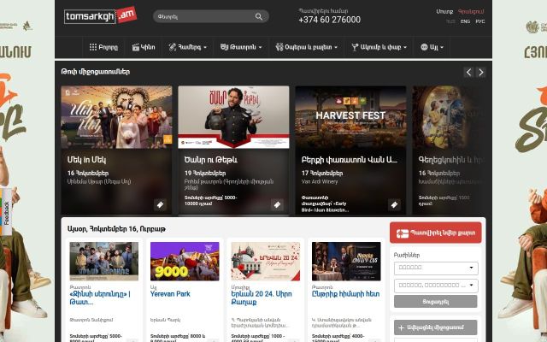Click Van Ardi Winery venue text
Screen dimensions: 547x342
(x=320, y=181)
